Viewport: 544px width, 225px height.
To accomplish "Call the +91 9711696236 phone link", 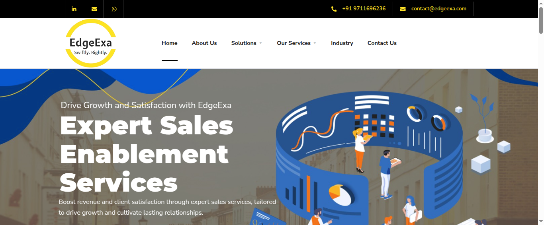I will coord(364,8).
